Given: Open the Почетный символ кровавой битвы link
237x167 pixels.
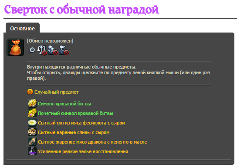Looking at the screenshot, I should pos(75,113).
